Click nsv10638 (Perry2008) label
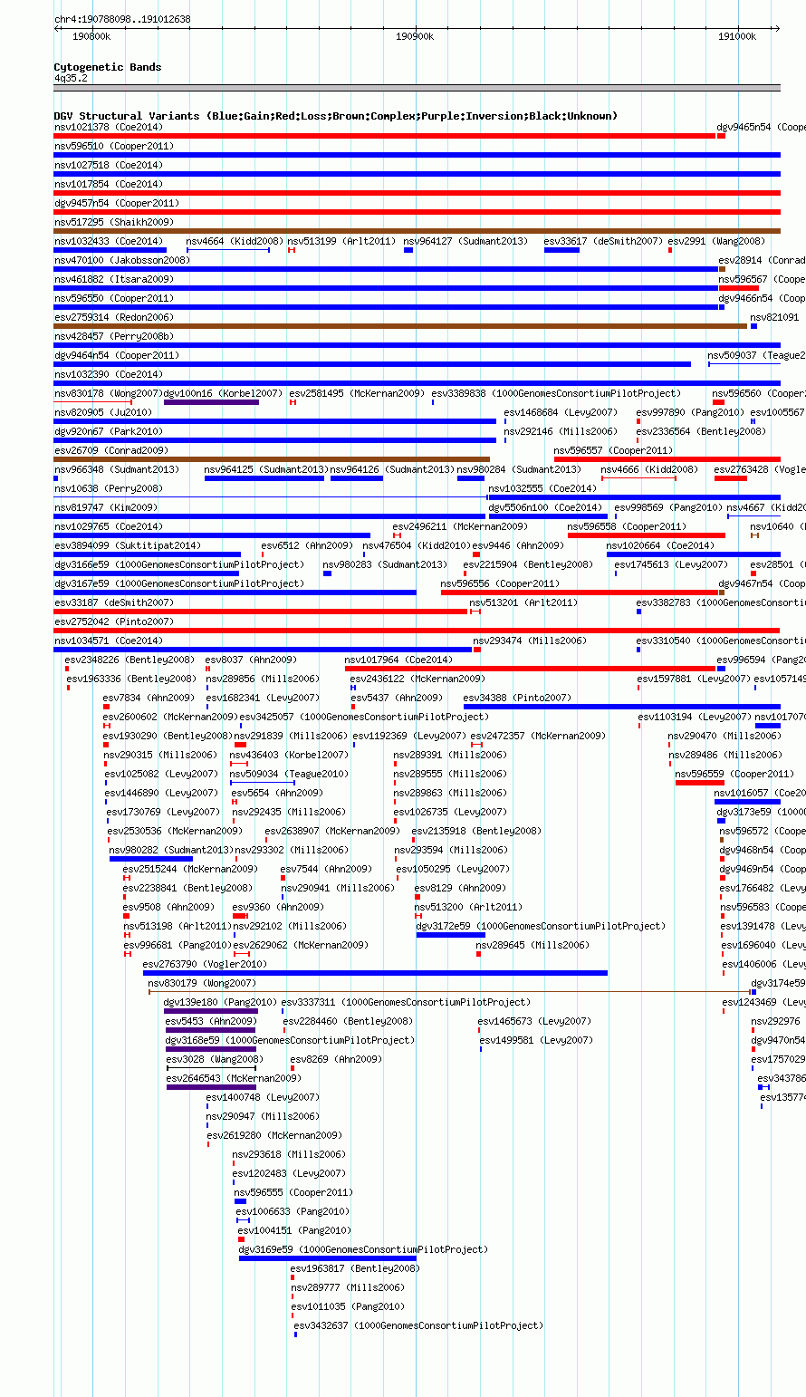The width and height of the screenshot is (806, 1397). tap(109, 488)
